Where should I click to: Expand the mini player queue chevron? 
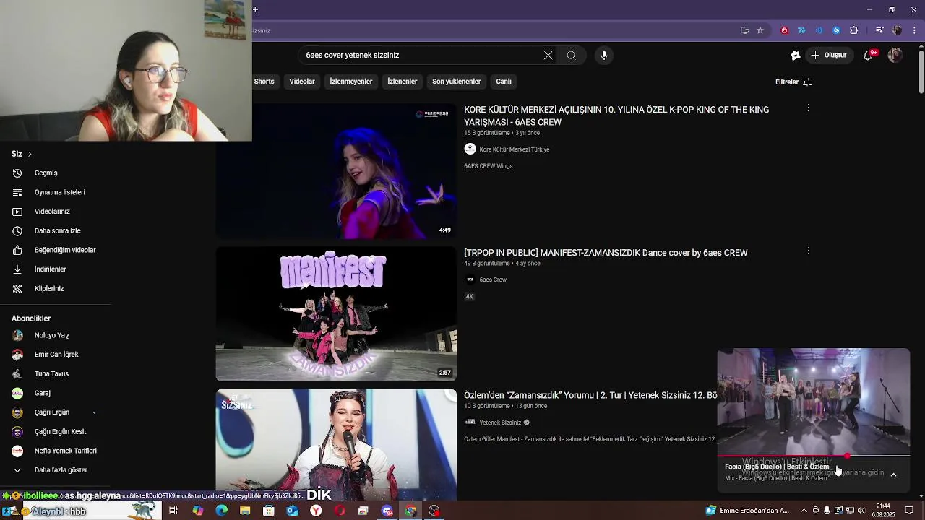click(893, 474)
